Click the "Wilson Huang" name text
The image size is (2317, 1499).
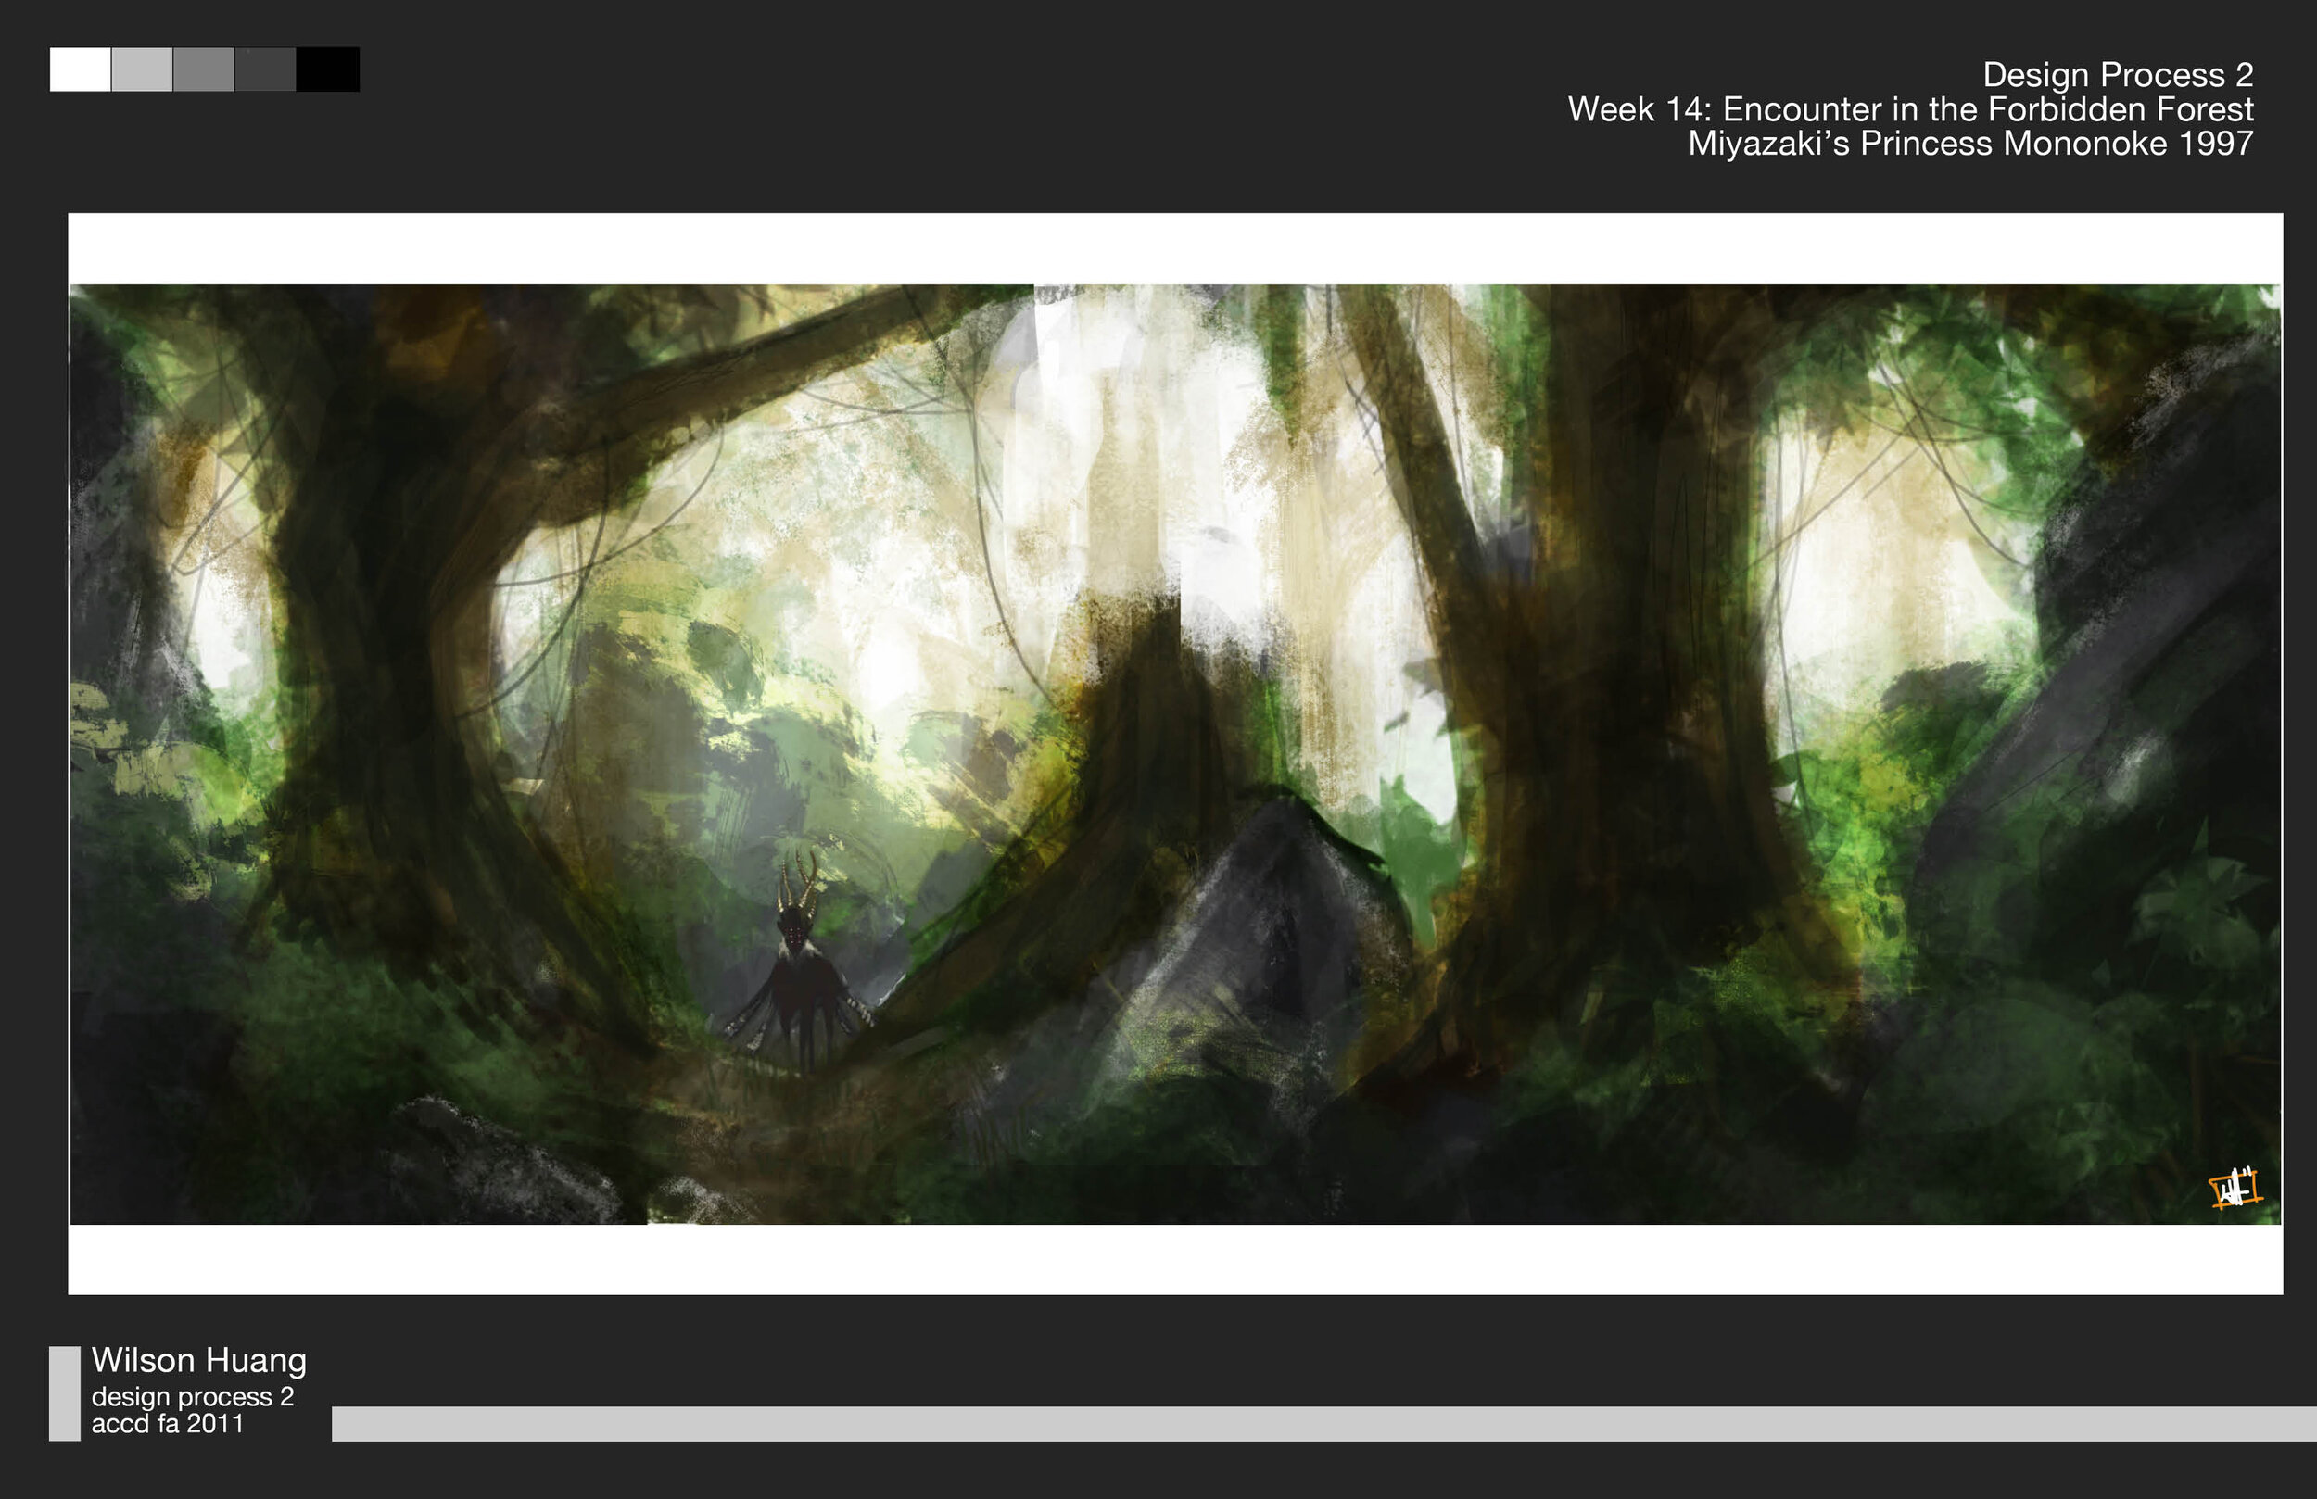click(x=198, y=1360)
